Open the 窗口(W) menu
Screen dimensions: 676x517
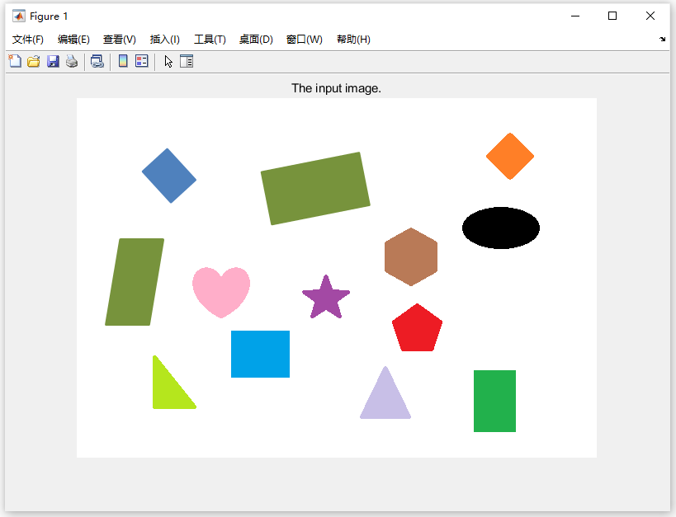(x=305, y=40)
